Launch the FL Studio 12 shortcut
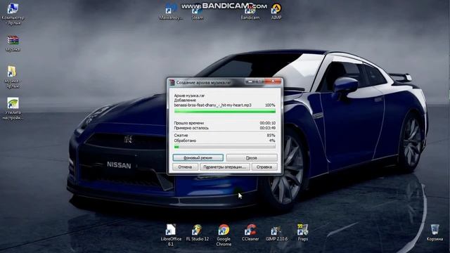This screenshot has height=253, width=450. 198,233
